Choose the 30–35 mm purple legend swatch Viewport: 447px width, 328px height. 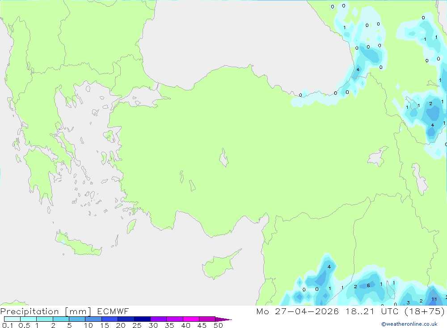click(158, 319)
